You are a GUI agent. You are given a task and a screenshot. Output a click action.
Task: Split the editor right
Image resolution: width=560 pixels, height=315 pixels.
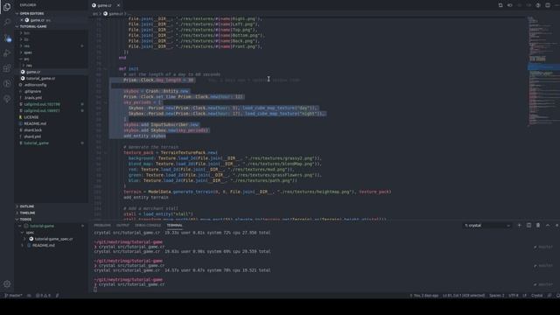pyautogui.click(x=548, y=5)
